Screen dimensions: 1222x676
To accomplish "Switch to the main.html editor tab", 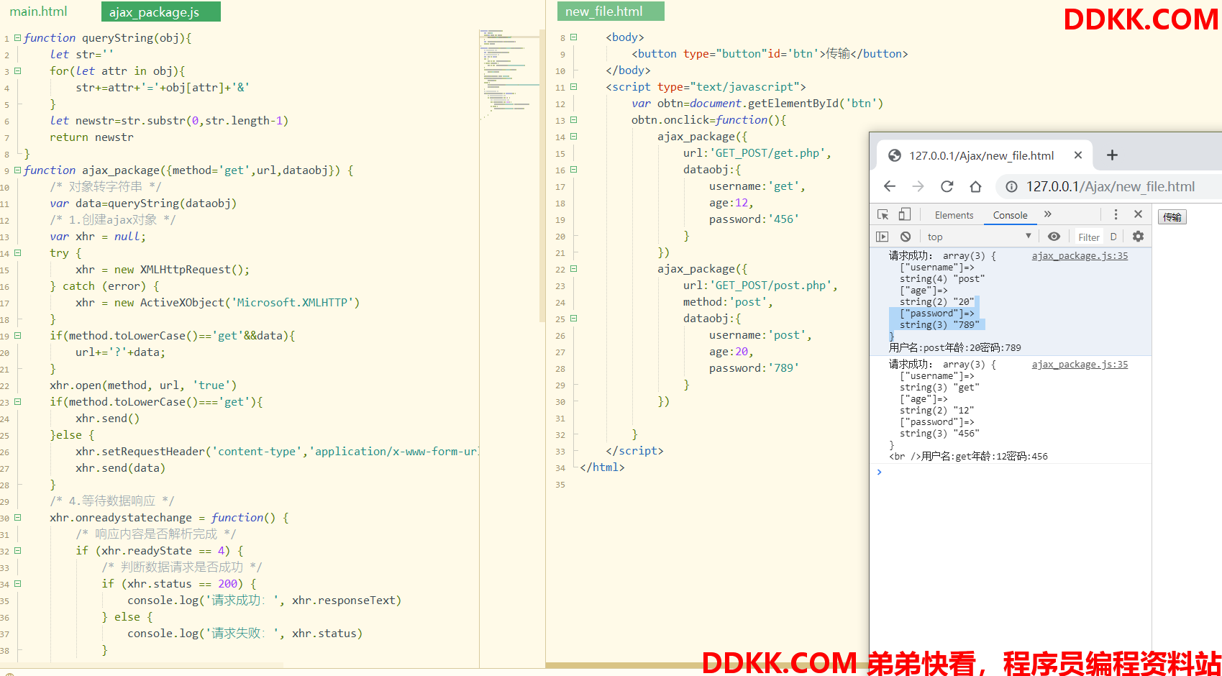I will coord(38,12).
